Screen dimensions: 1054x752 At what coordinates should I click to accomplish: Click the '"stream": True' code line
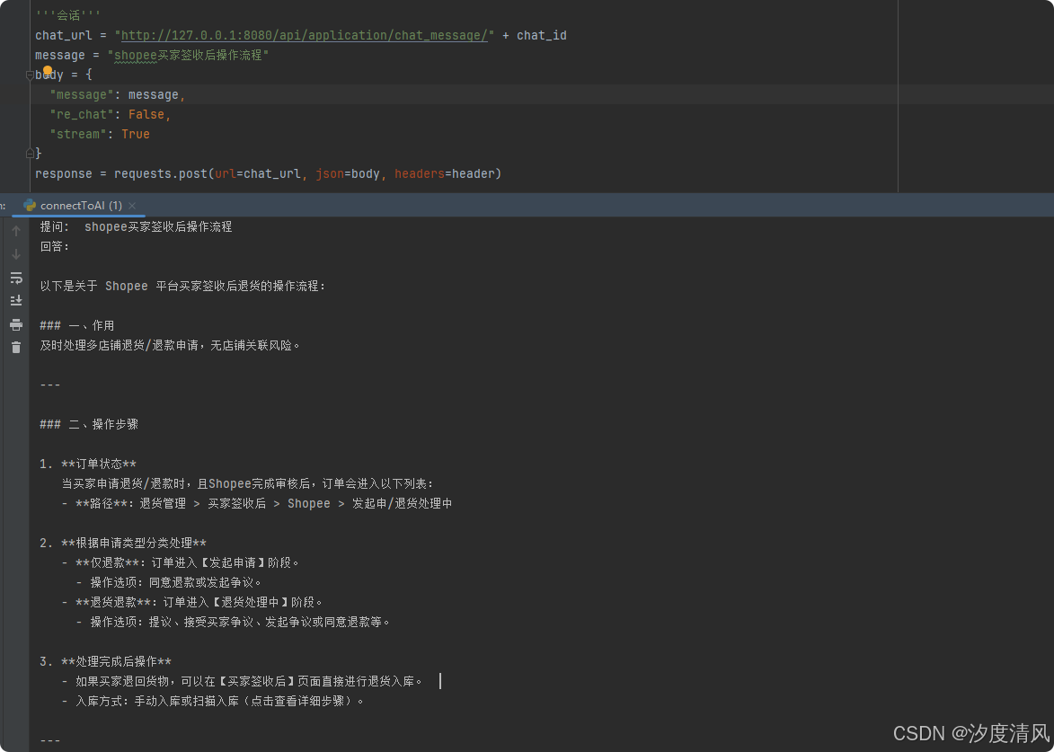tap(100, 135)
